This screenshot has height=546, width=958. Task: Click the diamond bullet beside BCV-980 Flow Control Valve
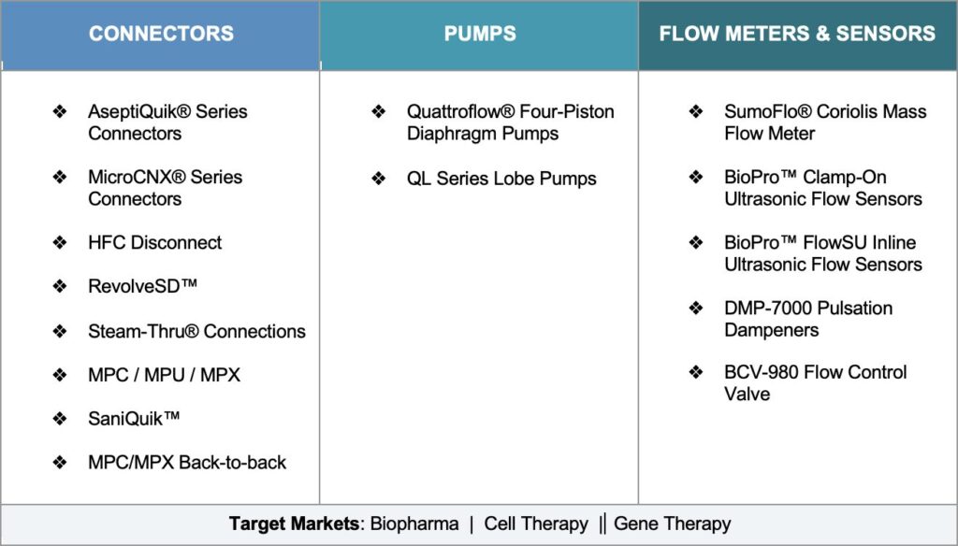(x=696, y=373)
